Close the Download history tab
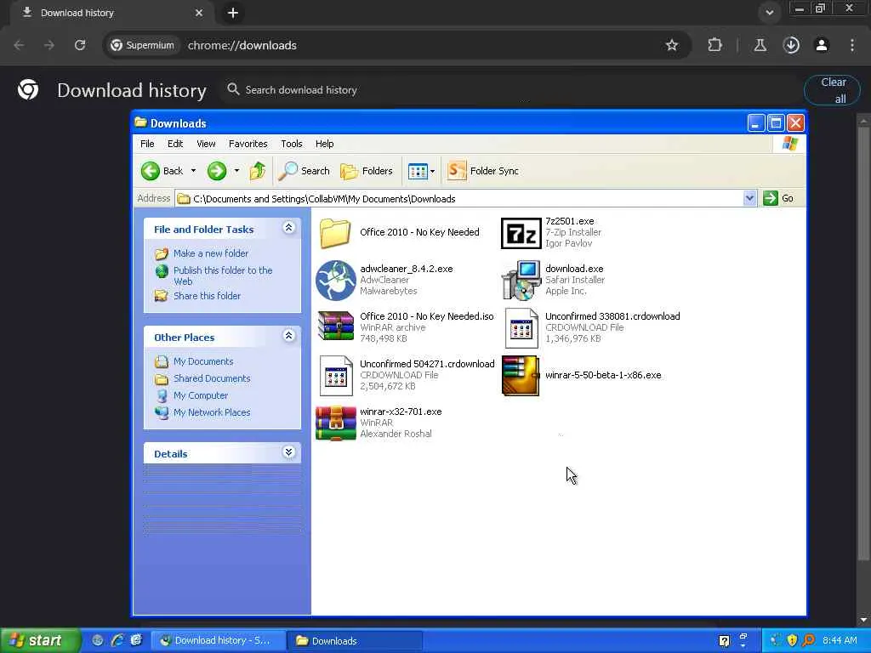 click(199, 13)
